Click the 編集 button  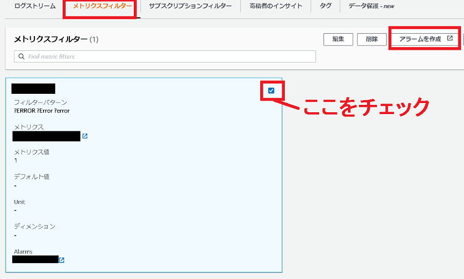[x=338, y=39]
